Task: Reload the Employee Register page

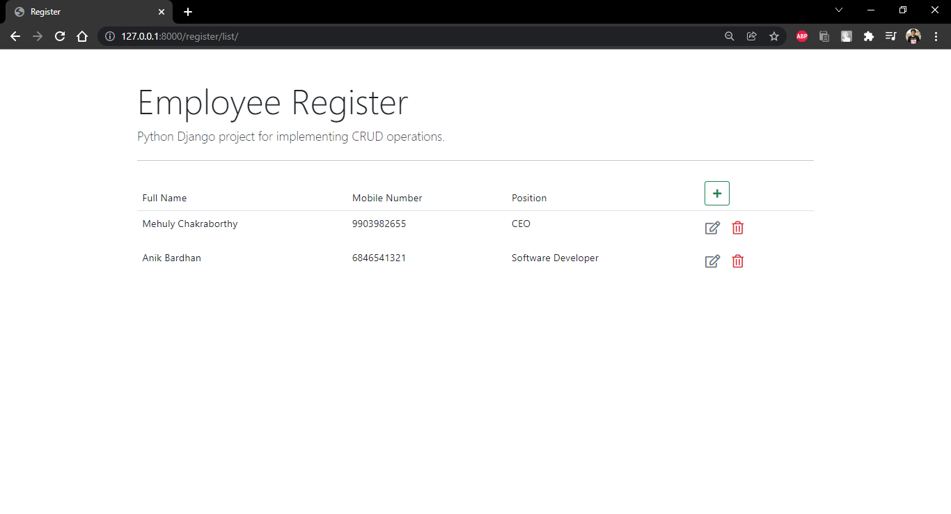Action: click(60, 36)
